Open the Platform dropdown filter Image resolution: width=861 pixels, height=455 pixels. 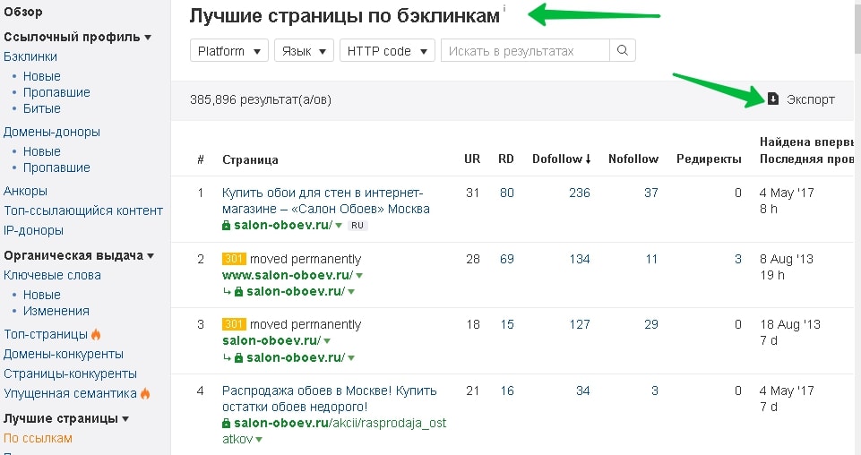click(x=229, y=51)
